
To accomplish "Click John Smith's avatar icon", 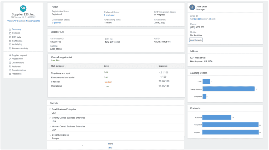I will [192, 7].
